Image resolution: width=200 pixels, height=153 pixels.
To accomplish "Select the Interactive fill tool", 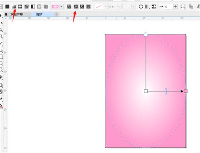I will coord(1,106).
